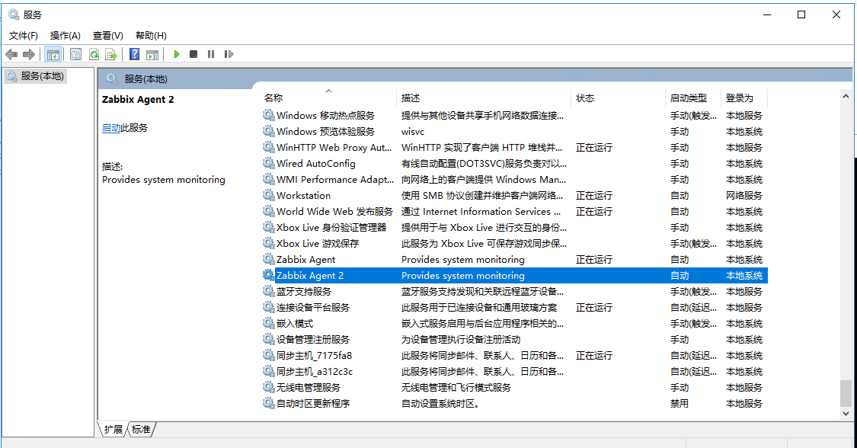Click 无线电管理和飞行模式服务 description
Viewport: 857px width, 448px height.
point(456,387)
